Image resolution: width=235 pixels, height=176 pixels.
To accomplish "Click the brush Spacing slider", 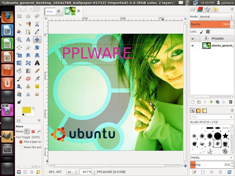I will pyautogui.click(x=210, y=165).
